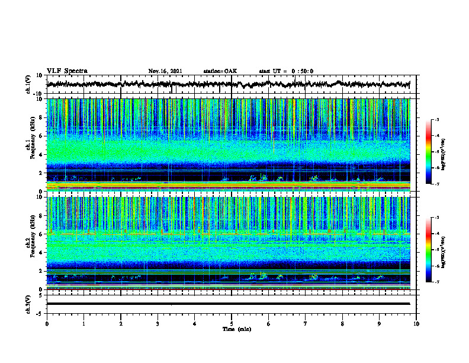The width and height of the screenshot is (469, 363).
Task: Click the 4 kHz tick on ch.1 spectrogram axis
Action: pos(41,155)
